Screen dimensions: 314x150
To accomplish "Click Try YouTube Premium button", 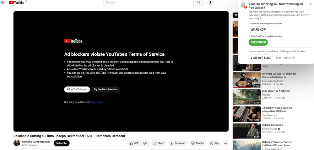I will pyautogui.click(x=106, y=89).
